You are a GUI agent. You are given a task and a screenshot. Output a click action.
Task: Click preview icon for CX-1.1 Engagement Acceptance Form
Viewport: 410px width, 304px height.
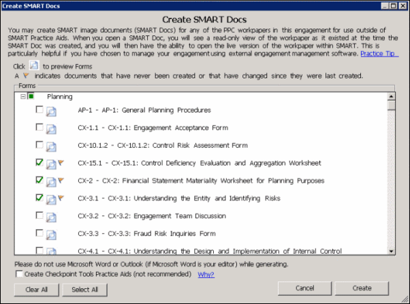[x=51, y=128]
